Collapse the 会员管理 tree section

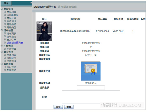click(x=2, y=52)
